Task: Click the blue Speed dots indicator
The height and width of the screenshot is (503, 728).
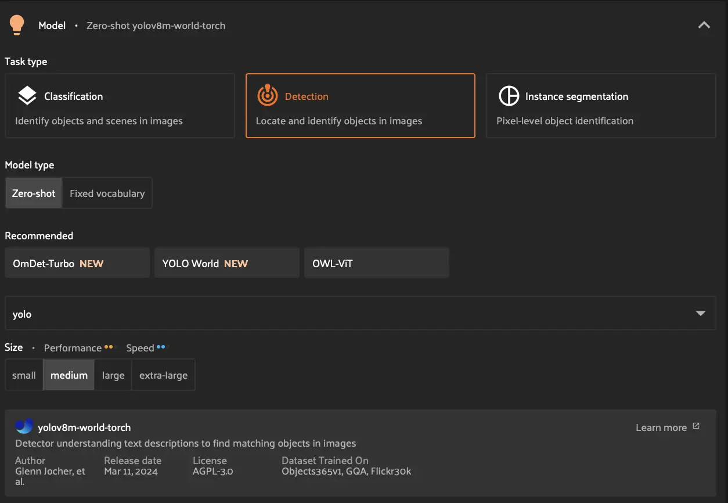Action: 161,347
